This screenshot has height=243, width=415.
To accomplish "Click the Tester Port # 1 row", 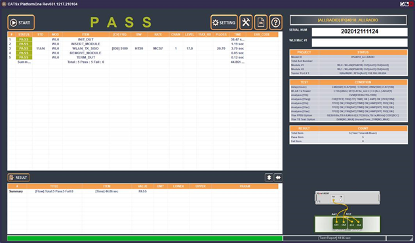I will [x=349, y=73].
